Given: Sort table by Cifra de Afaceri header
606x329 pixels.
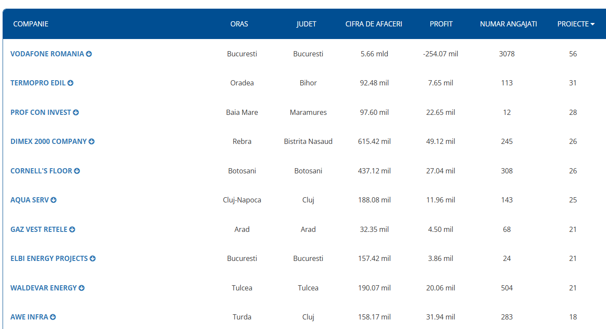Looking at the screenshot, I should (x=373, y=24).
